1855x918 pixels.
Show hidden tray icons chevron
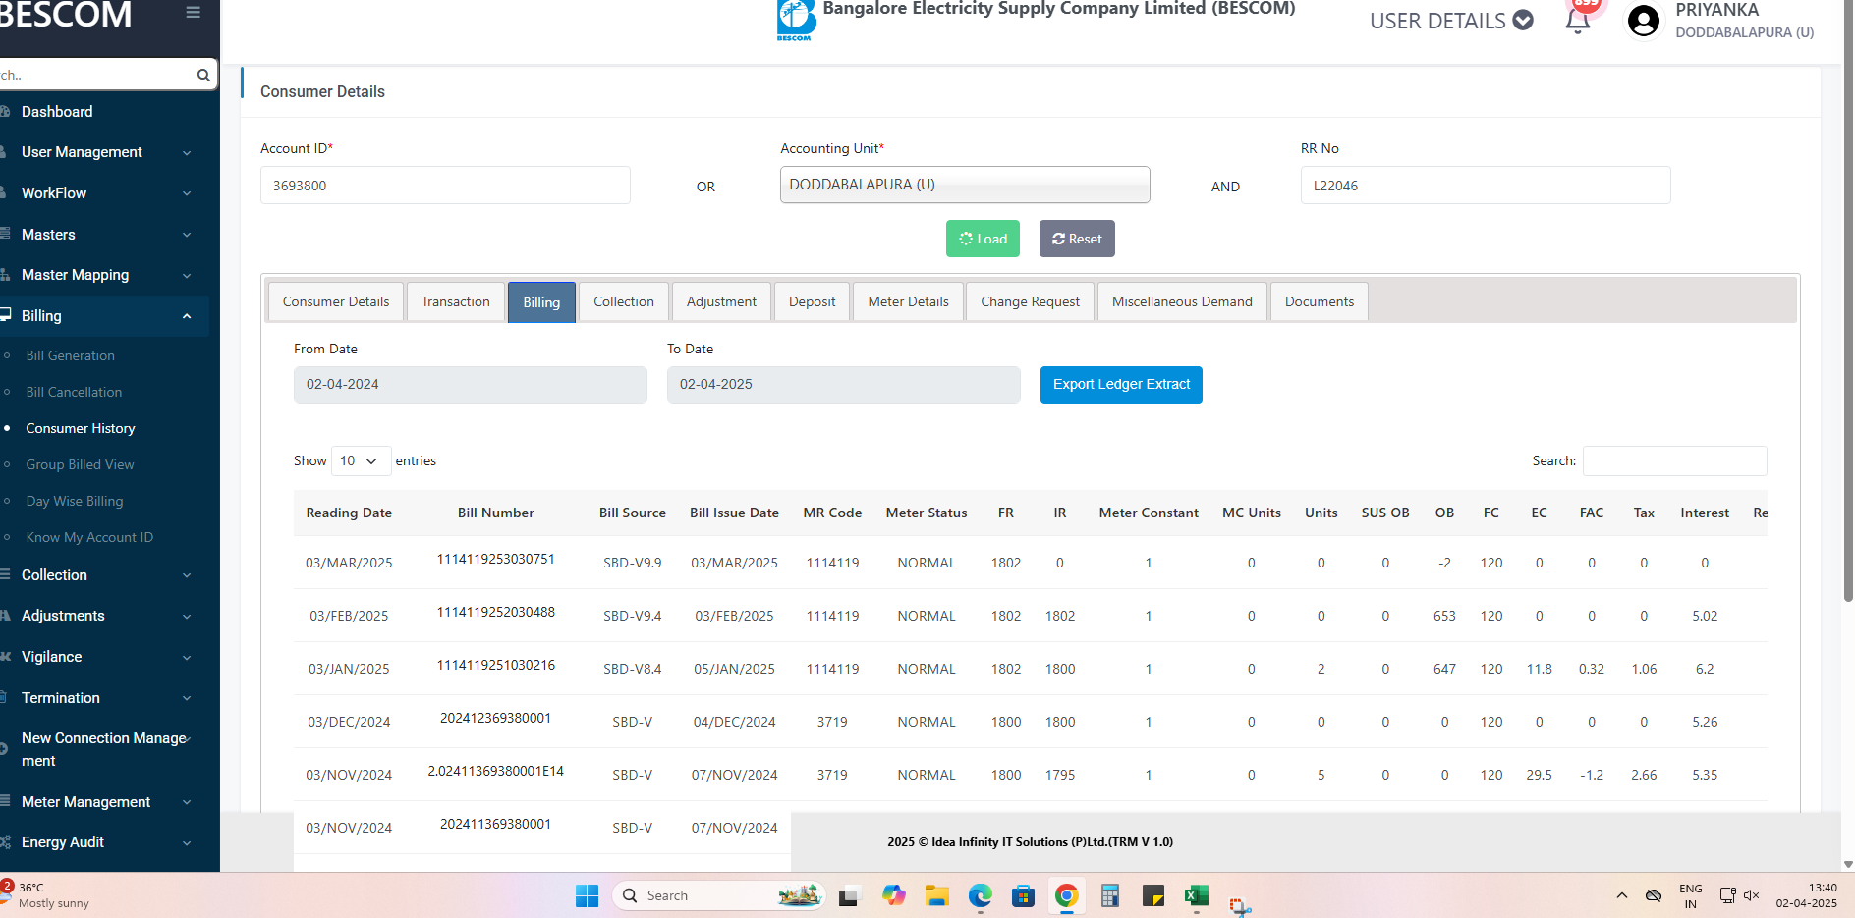1622,895
